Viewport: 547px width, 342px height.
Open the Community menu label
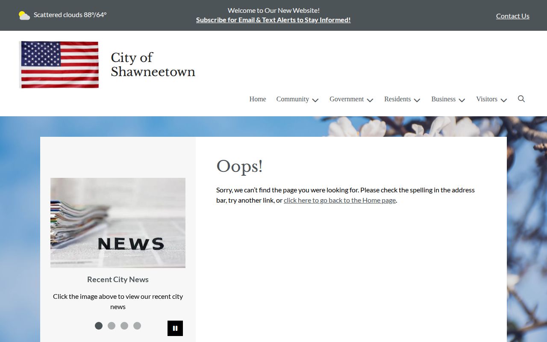293,99
